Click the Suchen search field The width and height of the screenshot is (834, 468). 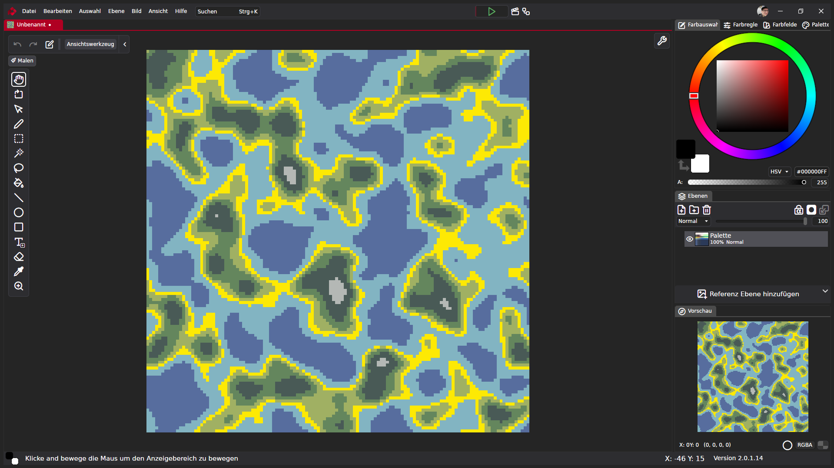click(x=216, y=12)
